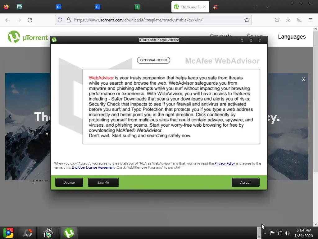Open the Firefox downloads panel
The width and height of the screenshot is (318, 239).
pyautogui.click(x=288, y=20)
